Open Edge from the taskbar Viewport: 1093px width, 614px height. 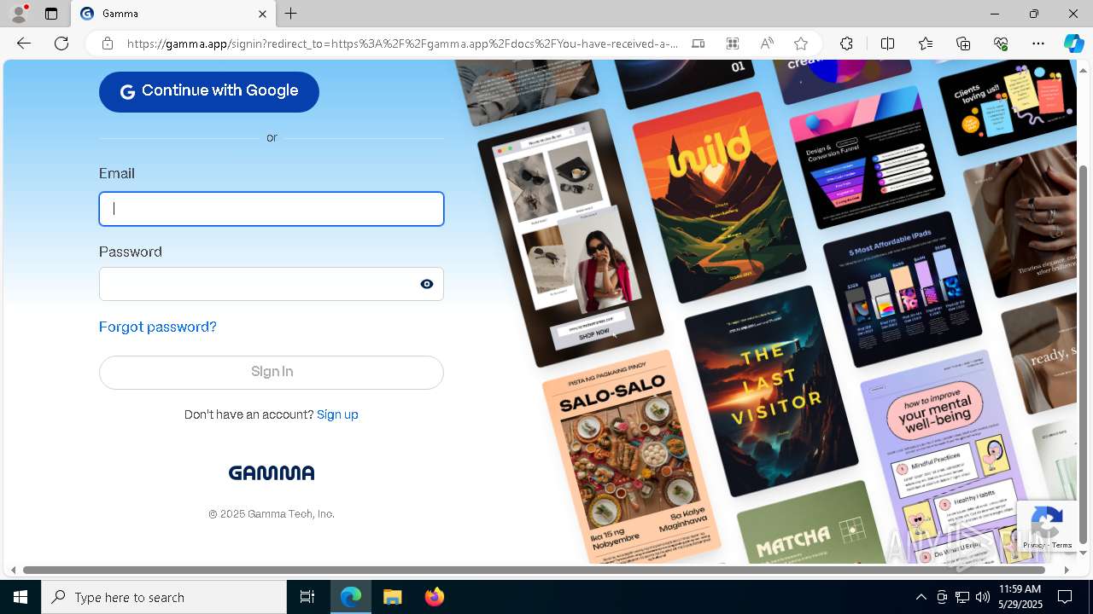pyautogui.click(x=351, y=597)
